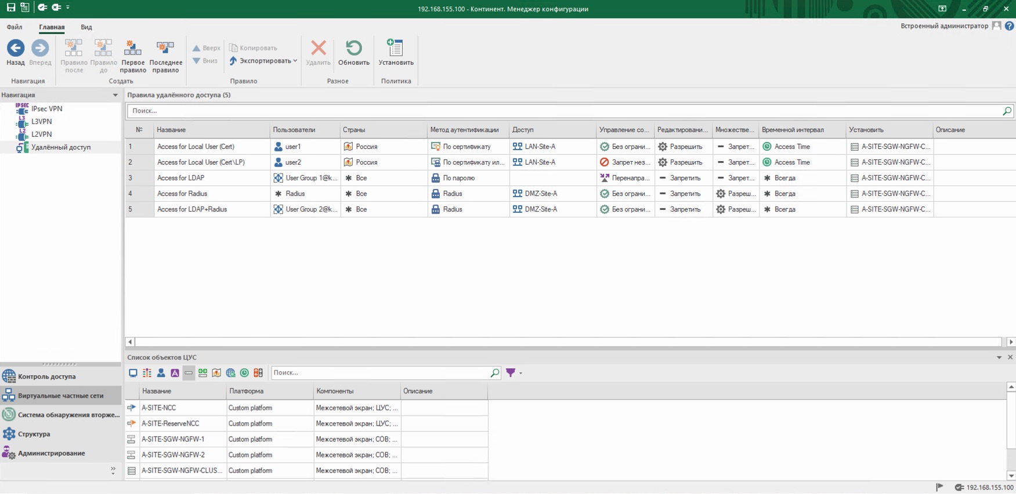This screenshot has width=1016, height=494.
Task: Open the Контроль доступа section
Action: [46, 376]
